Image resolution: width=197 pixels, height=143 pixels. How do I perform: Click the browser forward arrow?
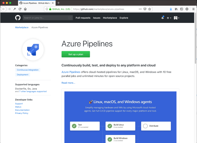pyautogui.click(x=9, y=9)
